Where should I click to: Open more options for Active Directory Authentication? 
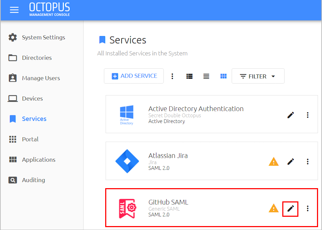308,115
